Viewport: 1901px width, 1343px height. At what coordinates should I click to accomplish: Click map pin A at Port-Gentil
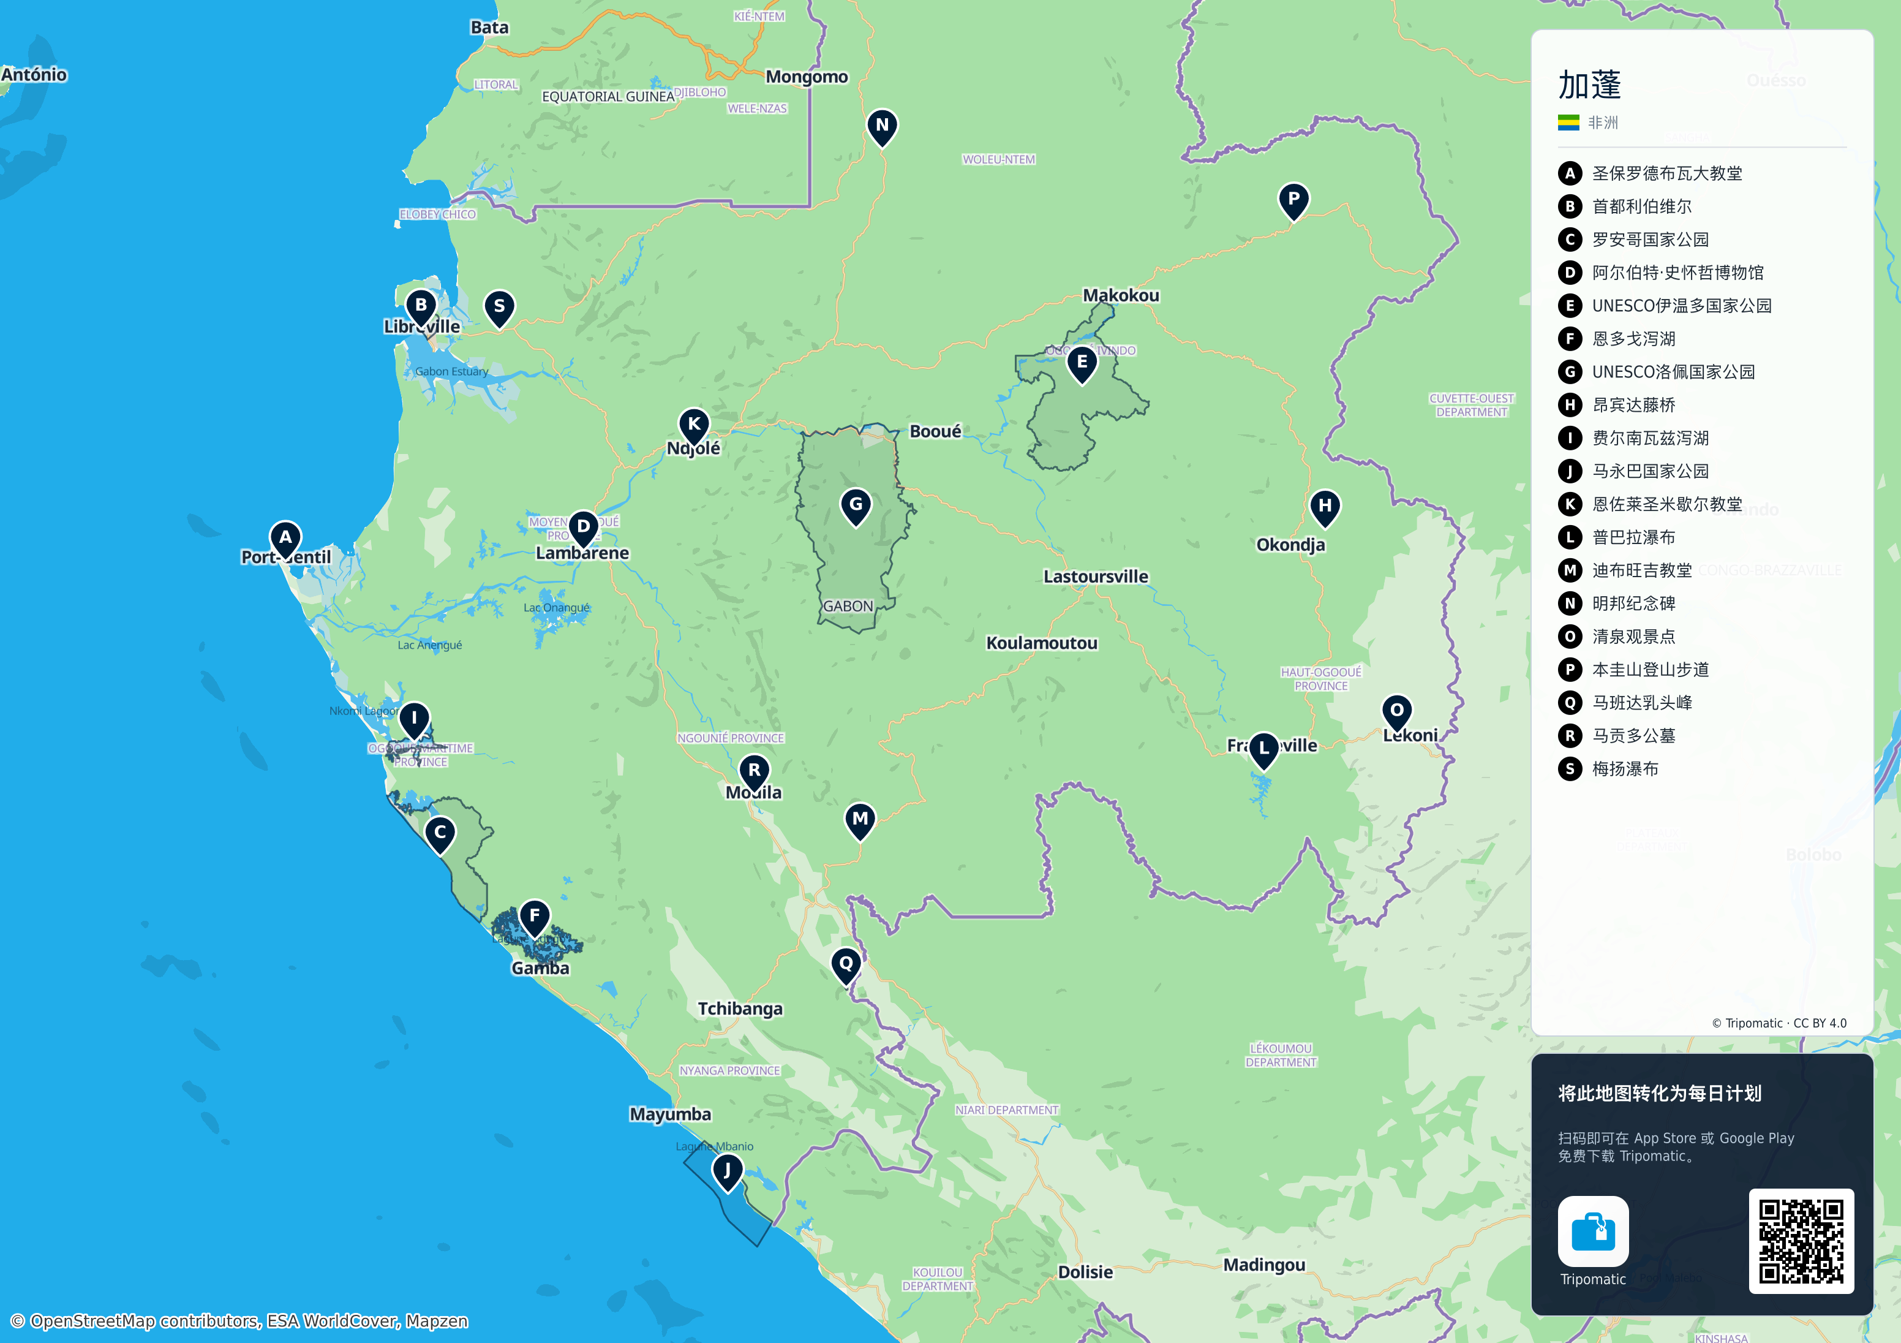[285, 540]
